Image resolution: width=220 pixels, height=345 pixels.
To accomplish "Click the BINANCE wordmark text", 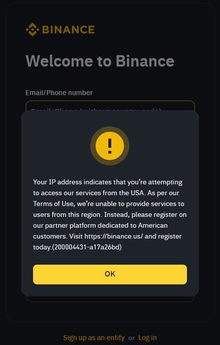I will (x=68, y=30).
